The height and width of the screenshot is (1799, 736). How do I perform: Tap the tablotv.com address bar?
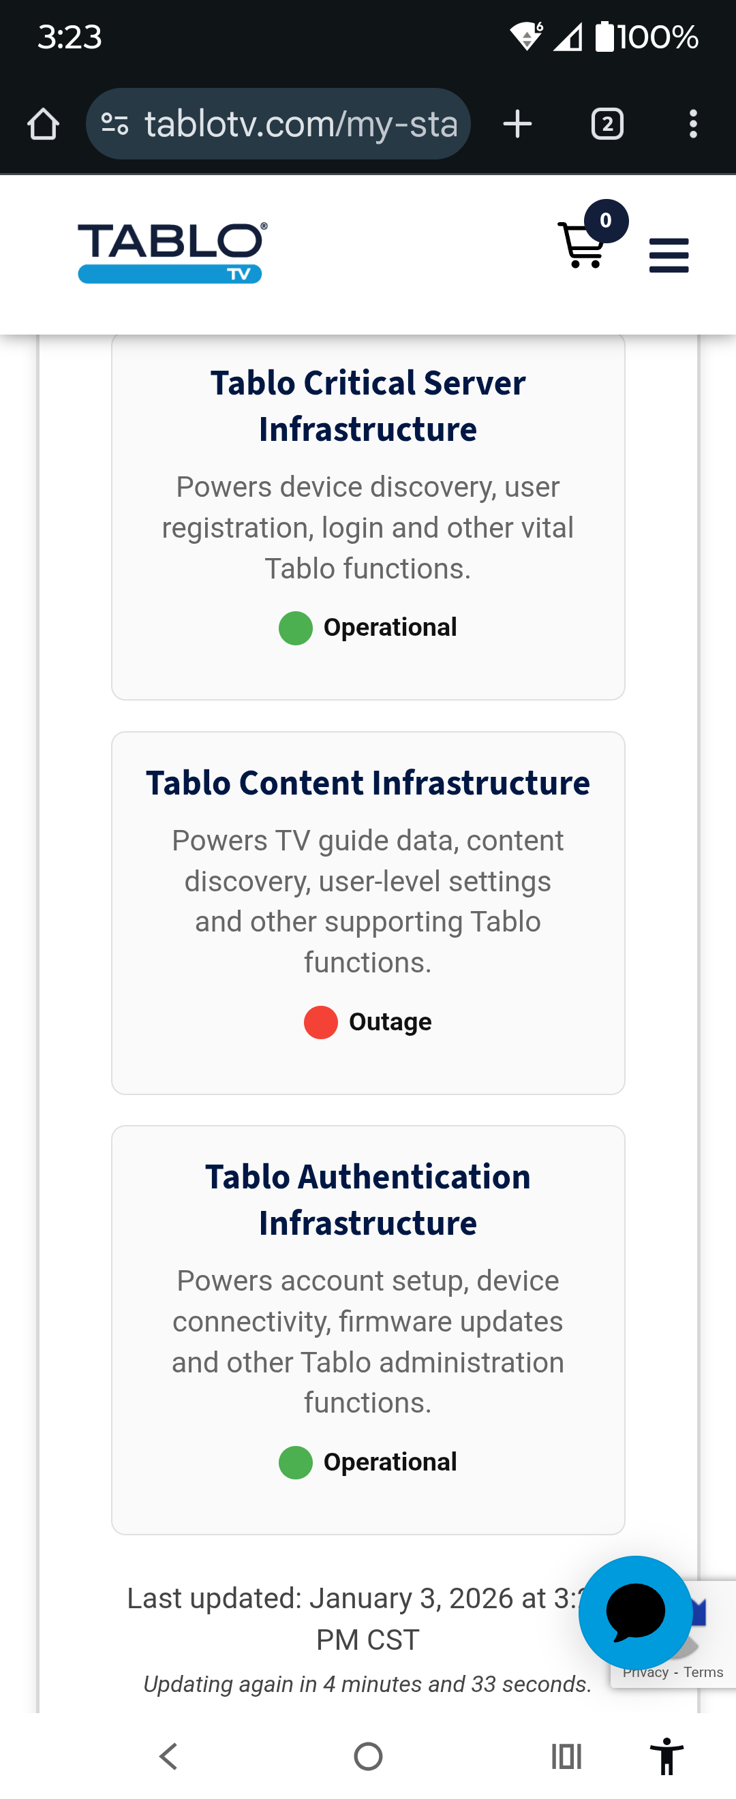[x=301, y=124]
